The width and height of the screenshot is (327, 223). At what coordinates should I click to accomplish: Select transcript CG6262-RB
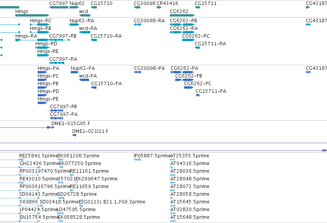coord(182,25)
